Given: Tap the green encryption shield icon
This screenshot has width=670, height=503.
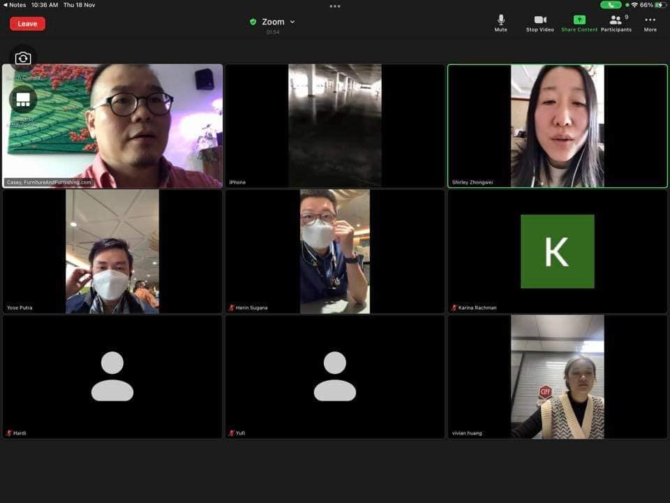Looking at the screenshot, I should pos(253,22).
